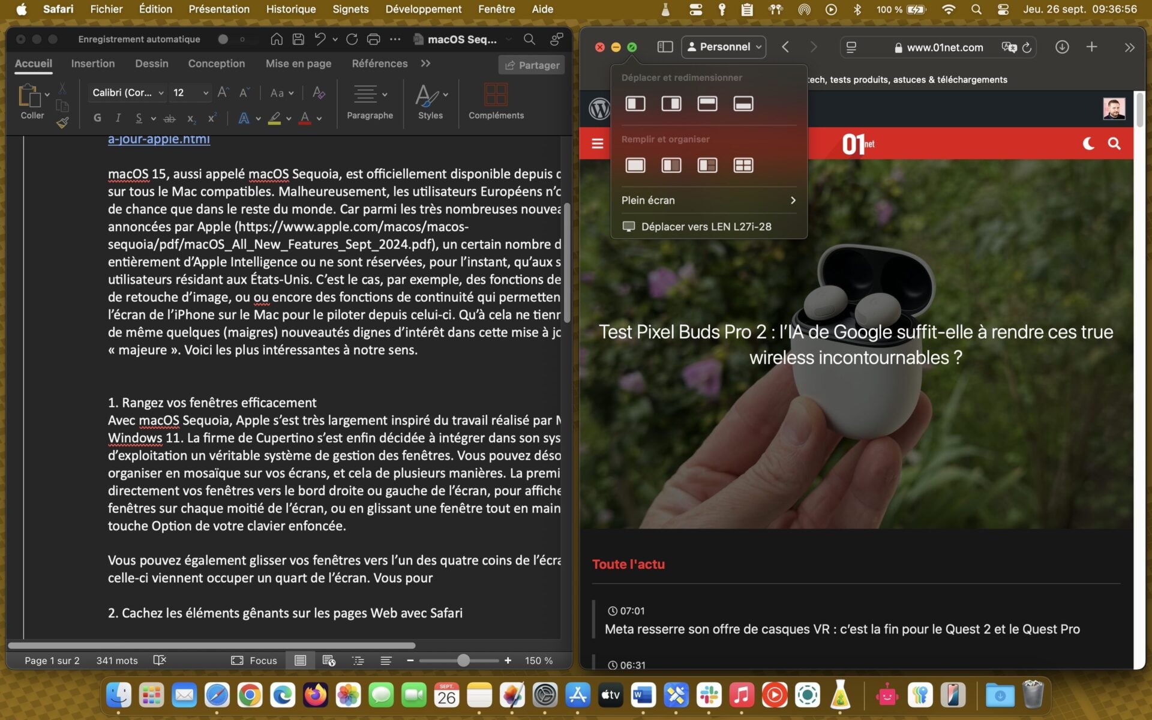Viewport: 1152px width, 720px height.
Task: Open the Meta resserre son offre article
Action: pyautogui.click(x=842, y=629)
